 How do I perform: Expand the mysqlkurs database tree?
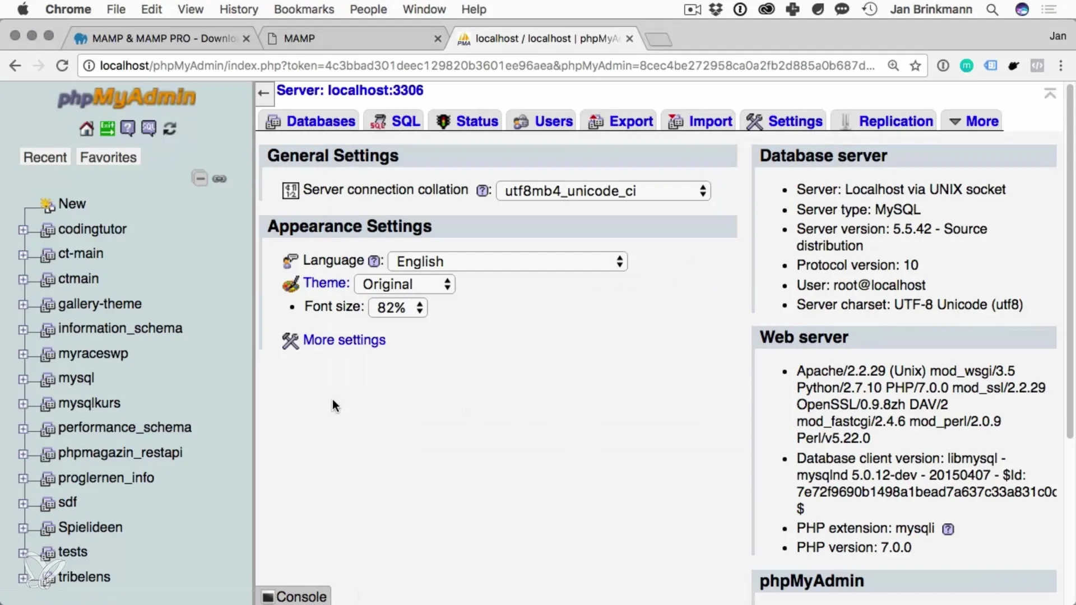(23, 404)
